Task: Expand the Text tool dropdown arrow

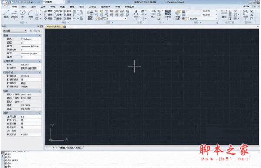Action: click(136, 19)
